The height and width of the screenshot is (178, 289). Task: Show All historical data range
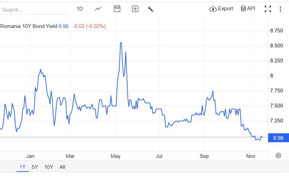(x=62, y=167)
